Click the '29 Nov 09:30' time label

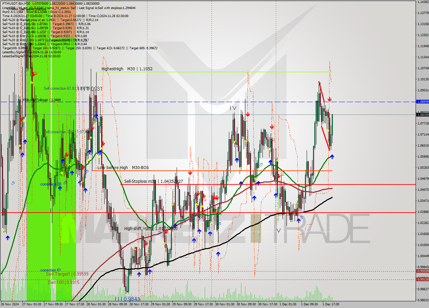(181, 304)
